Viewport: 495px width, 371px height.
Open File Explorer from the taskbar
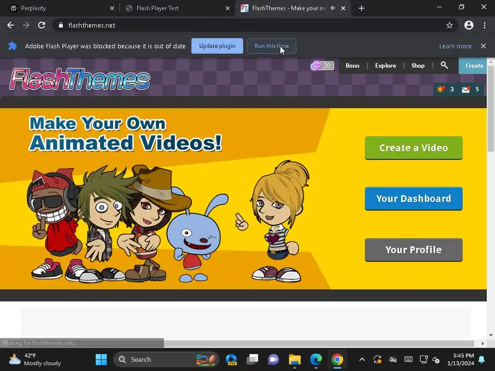294,359
